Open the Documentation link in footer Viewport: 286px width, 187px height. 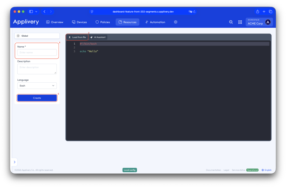213,170
